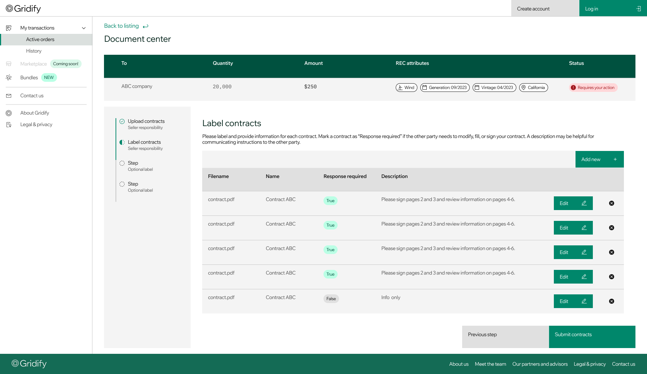The image size is (647, 374).
Task: Open Our partners and advisors footer link
Action: [540, 364]
